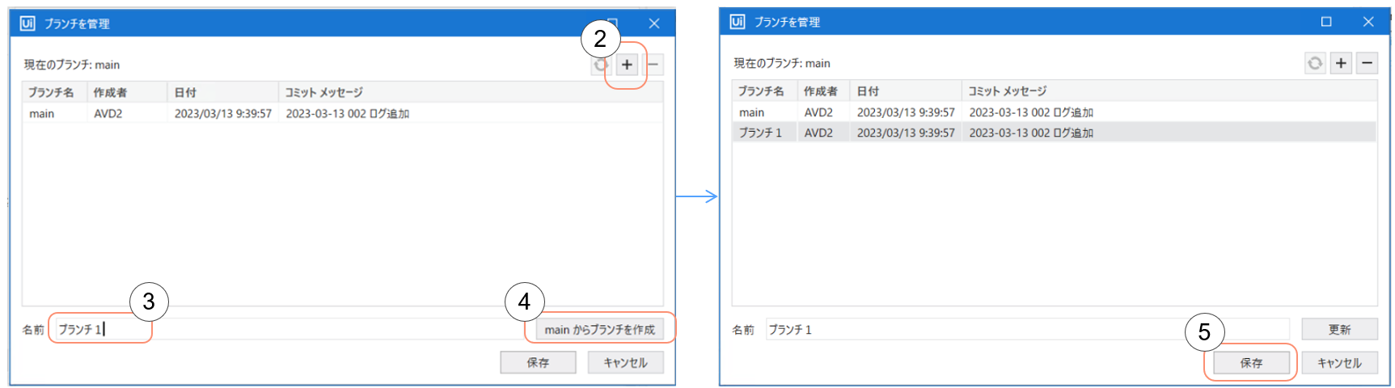
Task: Click date 2023/03/13 9:39:57 in left window
Action: coord(223,113)
